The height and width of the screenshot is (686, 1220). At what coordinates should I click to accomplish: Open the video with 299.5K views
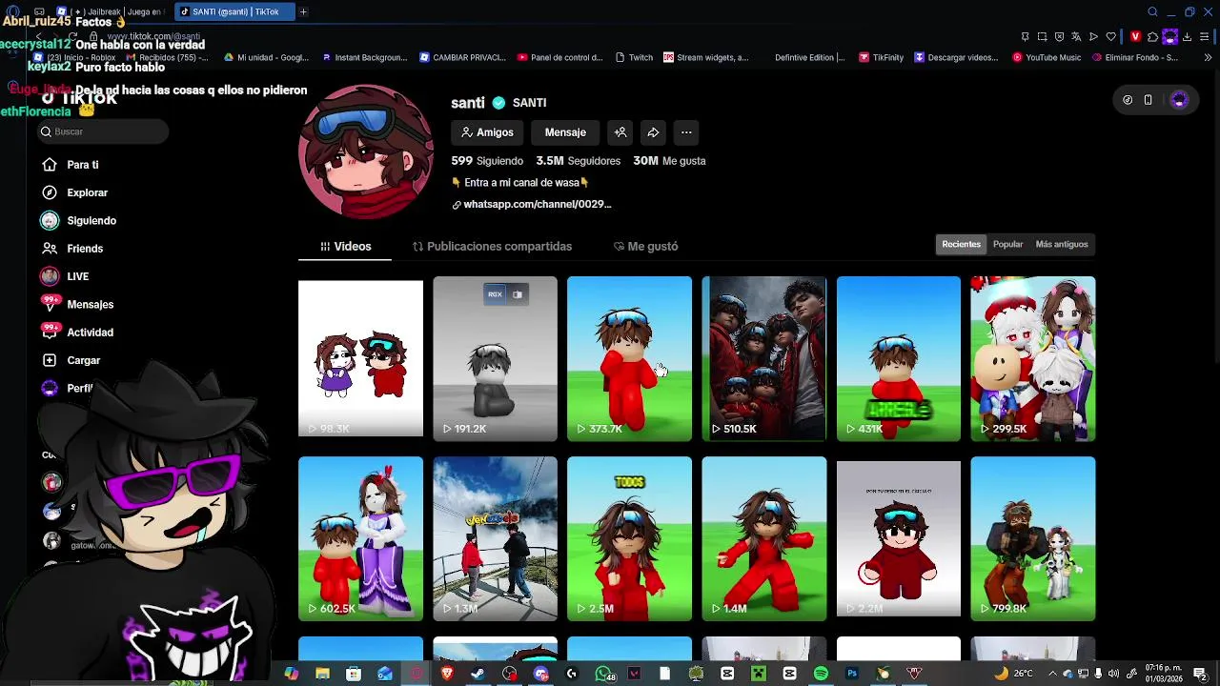pyautogui.click(x=1032, y=359)
